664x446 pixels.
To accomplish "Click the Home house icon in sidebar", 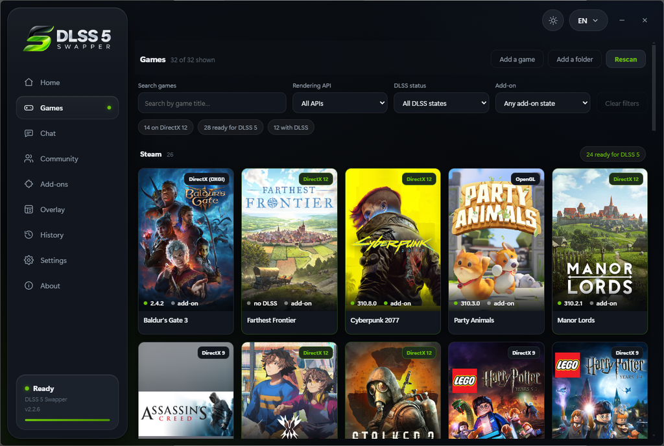I will coord(29,82).
